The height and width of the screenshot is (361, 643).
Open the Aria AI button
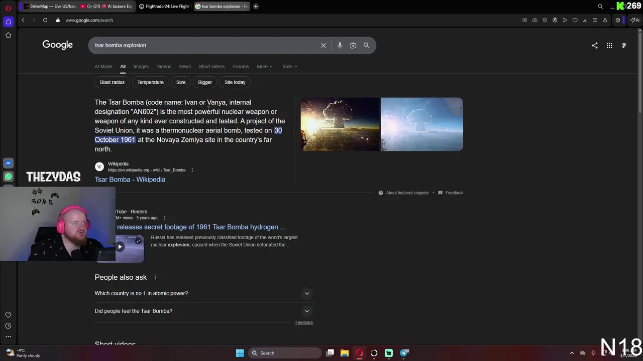point(635,20)
